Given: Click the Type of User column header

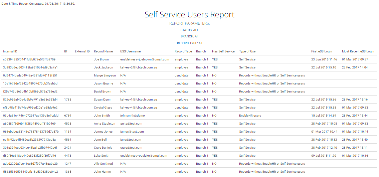Looking at the screenshot, I should click(248, 51).
